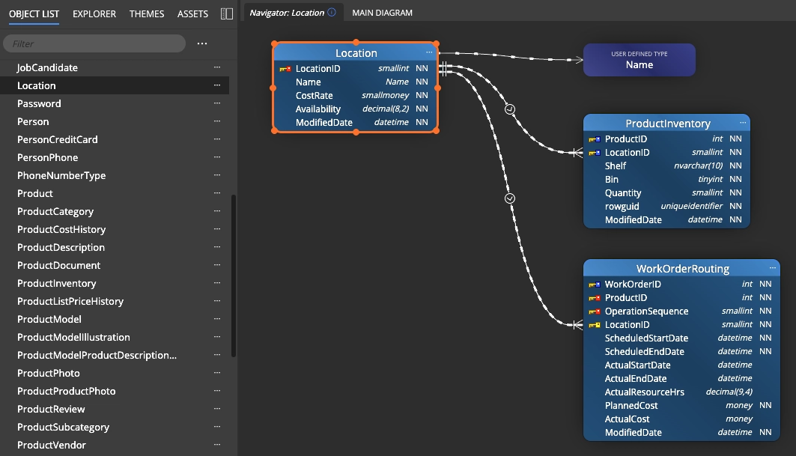Click the key icon beside ProductID in ProductInventory
The image size is (796, 456).
coord(595,139)
